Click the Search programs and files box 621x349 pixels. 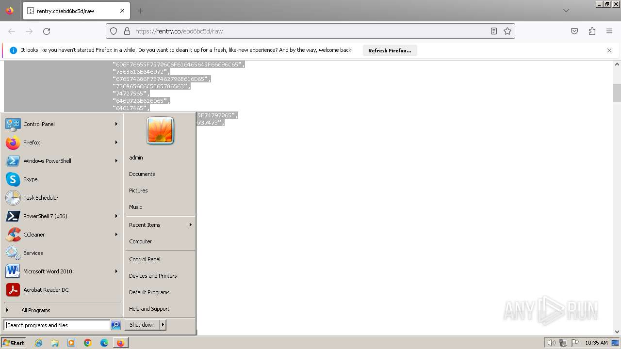pyautogui.click(x=57, y=325)
